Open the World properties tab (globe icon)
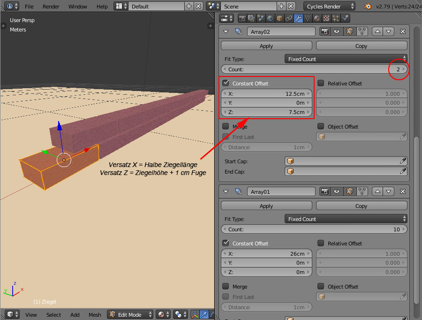 [270, 18]
